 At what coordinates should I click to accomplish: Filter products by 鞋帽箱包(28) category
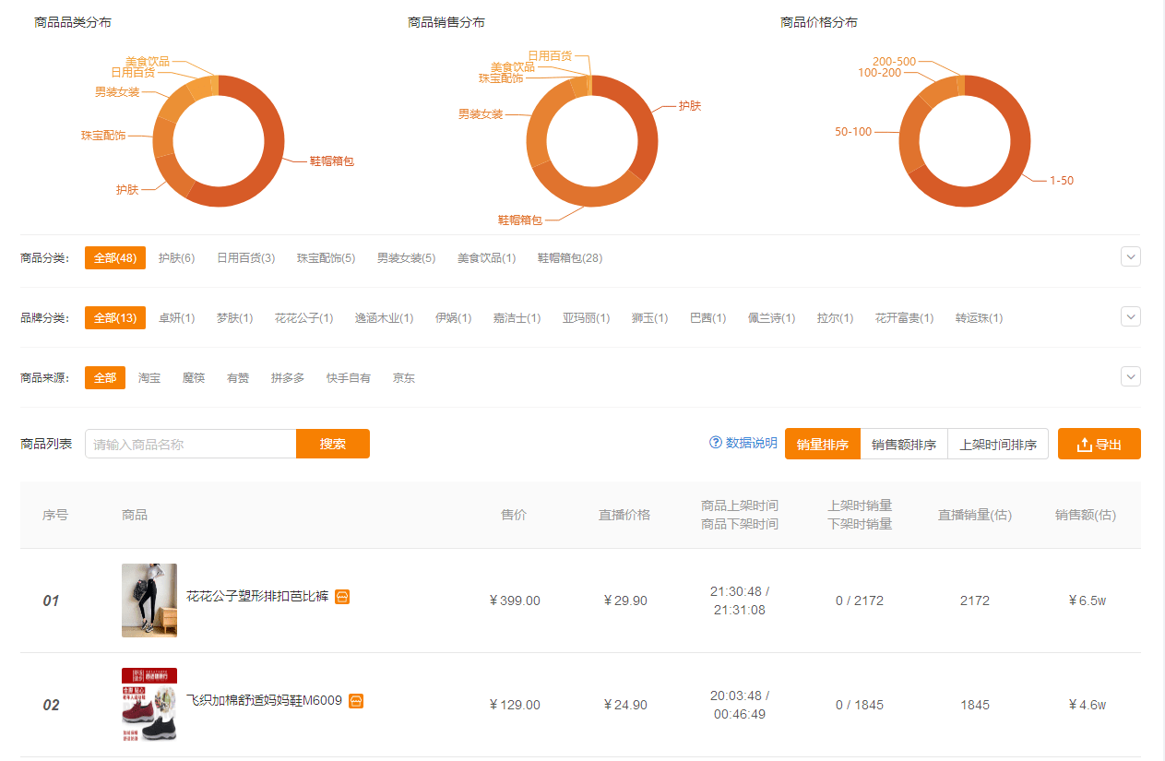570,258
